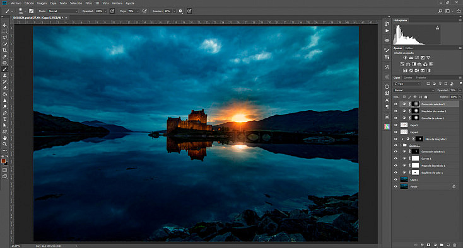Open the layer filter Tipo dropdown
This screenshot has height=248, width=463.
pyautogui.click(x=407, y=84)
